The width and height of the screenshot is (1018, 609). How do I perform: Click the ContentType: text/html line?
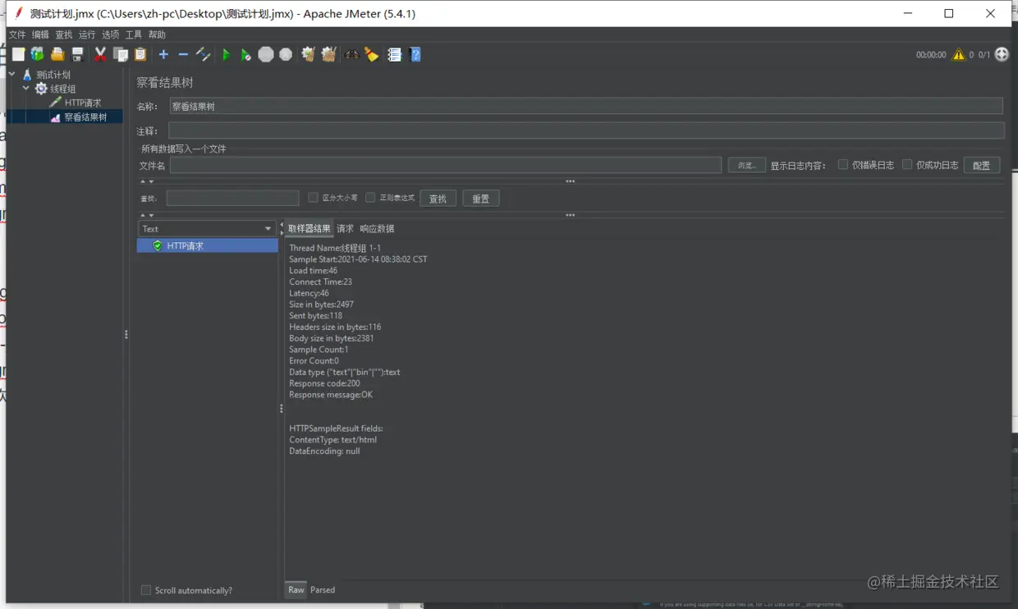(x=332, y=440)
